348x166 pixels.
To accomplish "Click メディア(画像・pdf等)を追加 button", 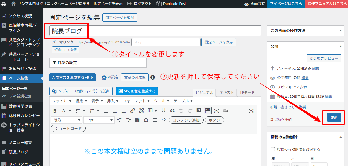I will coord(81,91).
